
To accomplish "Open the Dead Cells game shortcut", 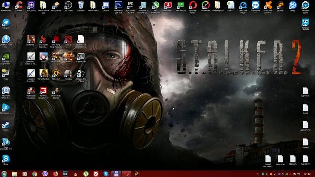I will [43, 41].
